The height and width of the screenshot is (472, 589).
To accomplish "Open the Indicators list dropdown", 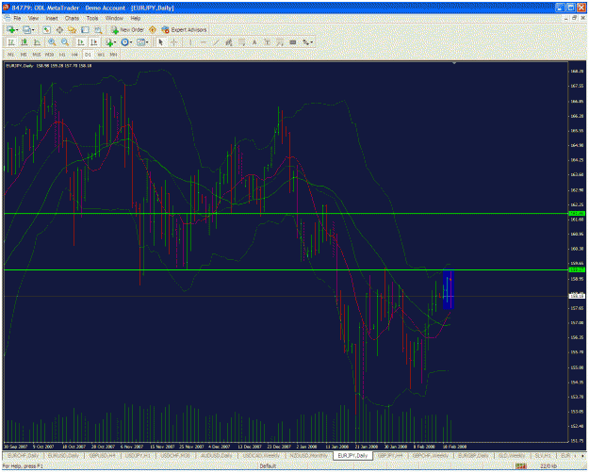I will [x=110, y=42].
